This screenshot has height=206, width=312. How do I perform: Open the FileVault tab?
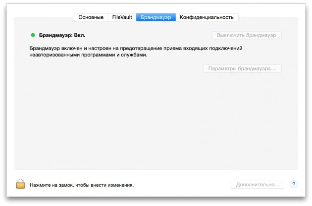pyautogui.click(x=122, y=17)
